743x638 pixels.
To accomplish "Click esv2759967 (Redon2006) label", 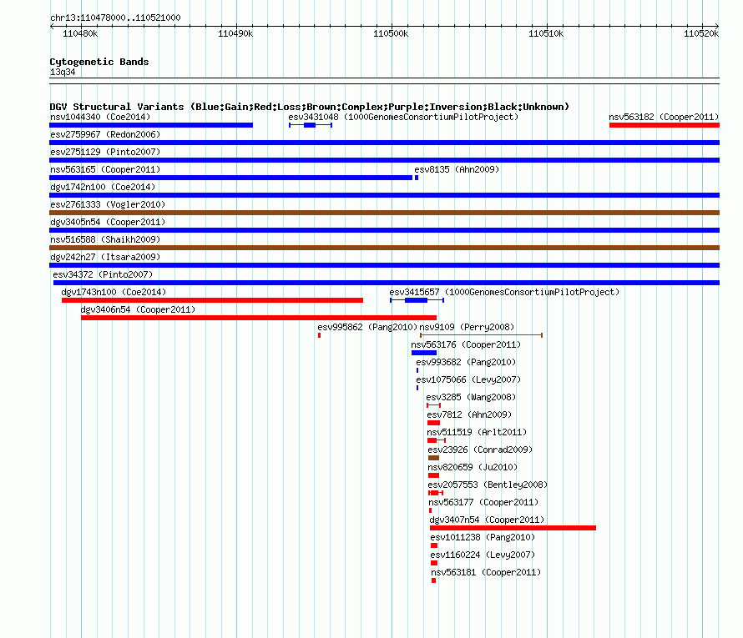I will (105, 134).
